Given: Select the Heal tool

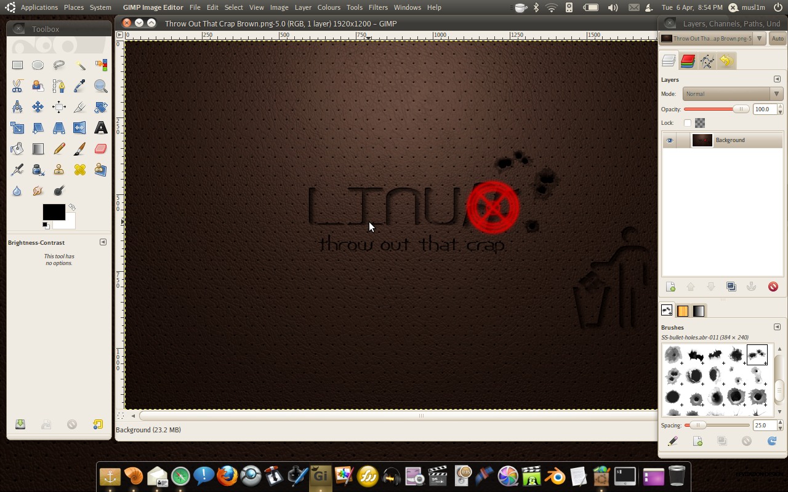Looking at the screenshot, I should tap(80, 170).
